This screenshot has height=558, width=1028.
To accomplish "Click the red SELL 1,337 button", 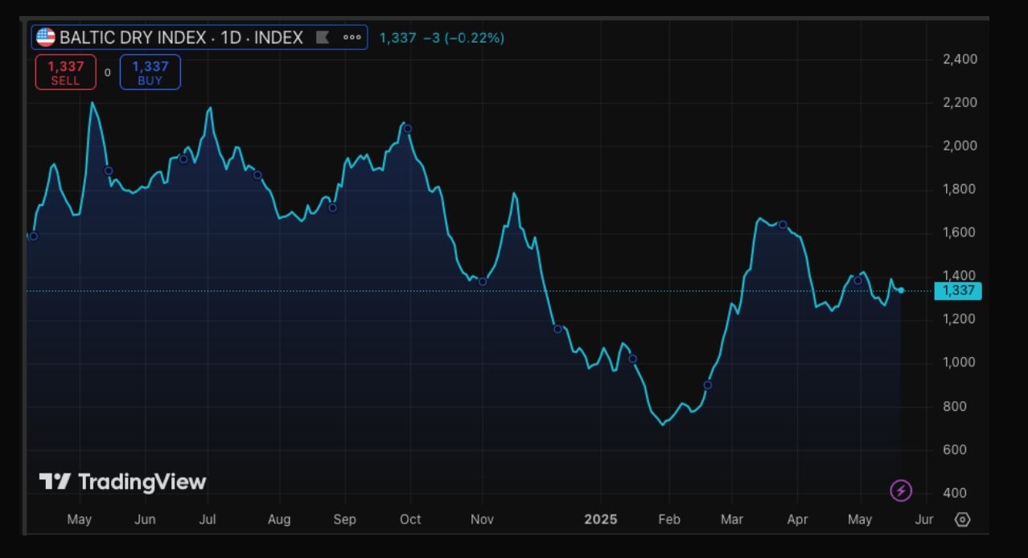I will click(x=65, y=72).
